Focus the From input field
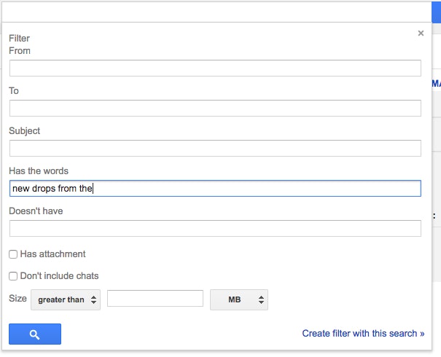 tap(215, 68)
